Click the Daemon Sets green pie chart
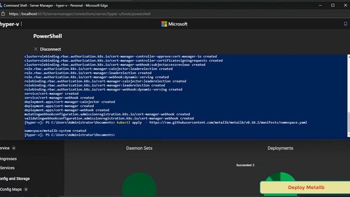 139,184
